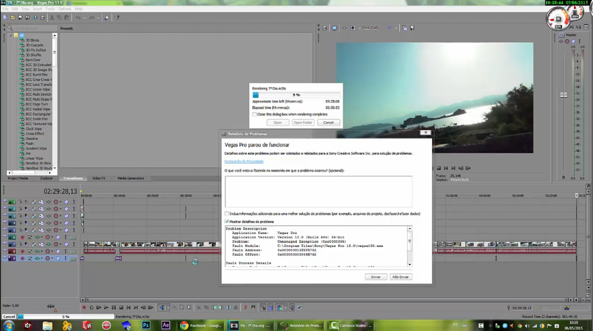The height and width of the screenshot is (331, 593).
Task: Click the What's This help icon
Action: (x=117, y=18)
